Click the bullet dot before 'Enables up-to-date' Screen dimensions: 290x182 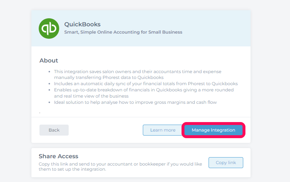[x=49, y=90]
